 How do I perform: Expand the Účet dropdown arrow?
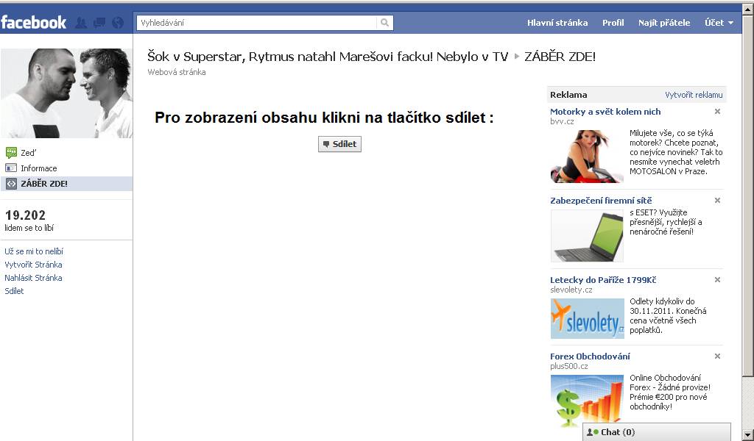pos(731,23)
